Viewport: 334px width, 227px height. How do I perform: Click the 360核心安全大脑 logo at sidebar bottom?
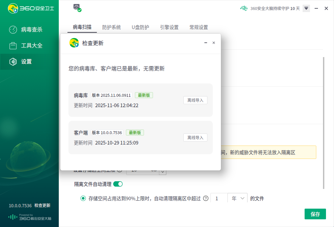pyautogui.click(x=30, y=217)
